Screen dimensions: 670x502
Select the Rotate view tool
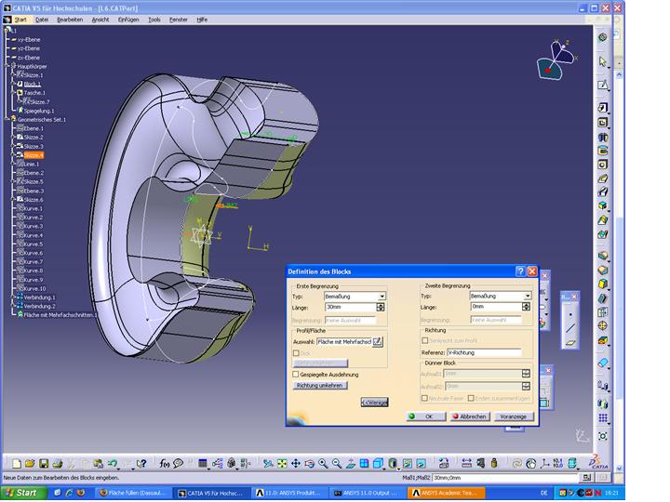(x=309, y=463)
